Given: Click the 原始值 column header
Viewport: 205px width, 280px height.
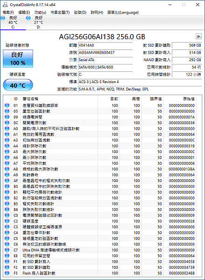Looking at the screenshot, I should [x=179, y=99].
